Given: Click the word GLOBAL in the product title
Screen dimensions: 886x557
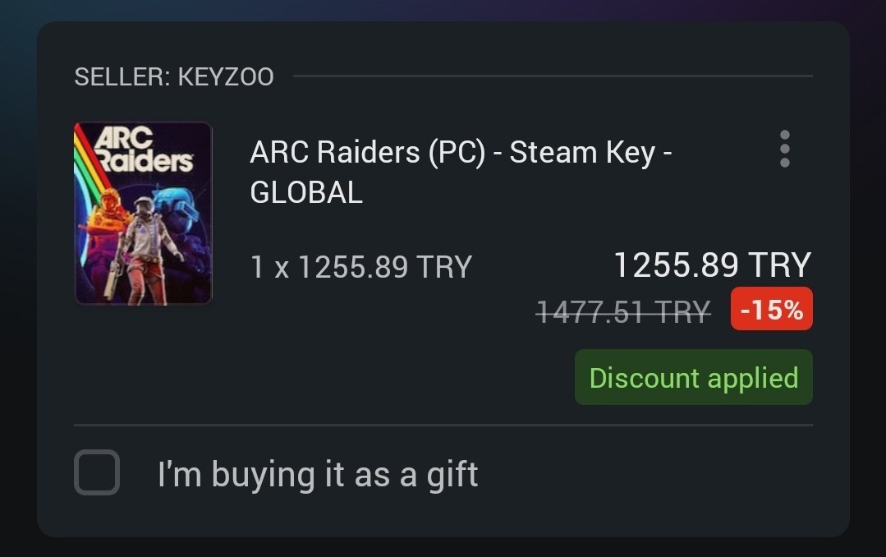Looking at the screenshot, I should [x=306, y=192].
